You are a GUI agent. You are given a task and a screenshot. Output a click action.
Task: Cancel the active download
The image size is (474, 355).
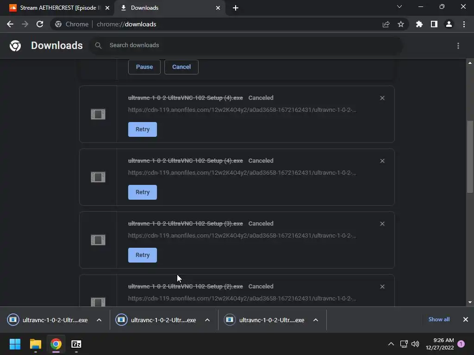pos(181,67)
